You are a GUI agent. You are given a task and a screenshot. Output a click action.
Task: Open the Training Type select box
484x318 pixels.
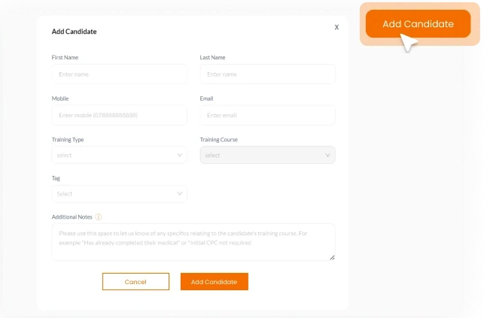(119, 155)
